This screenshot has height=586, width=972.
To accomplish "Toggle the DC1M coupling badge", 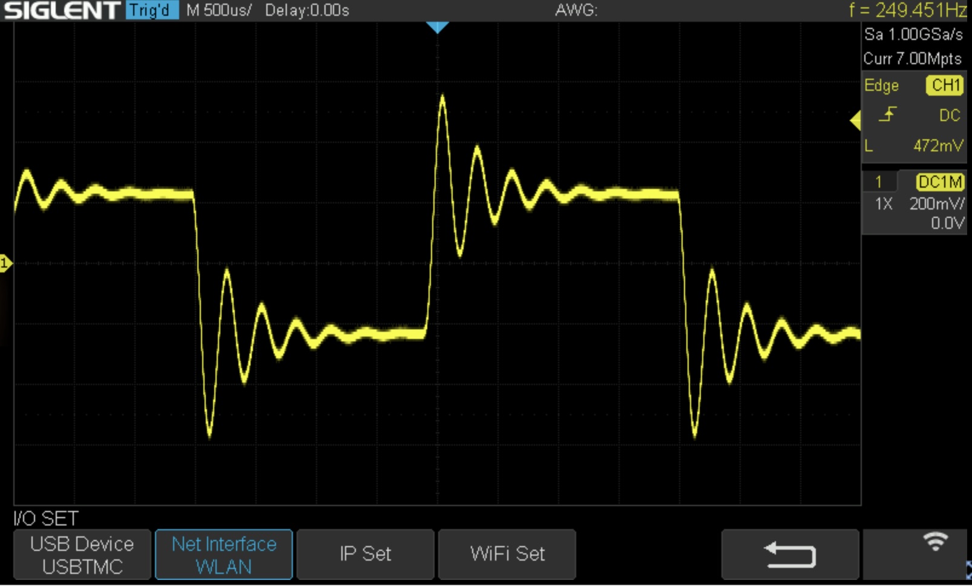I will coord(939,182).
